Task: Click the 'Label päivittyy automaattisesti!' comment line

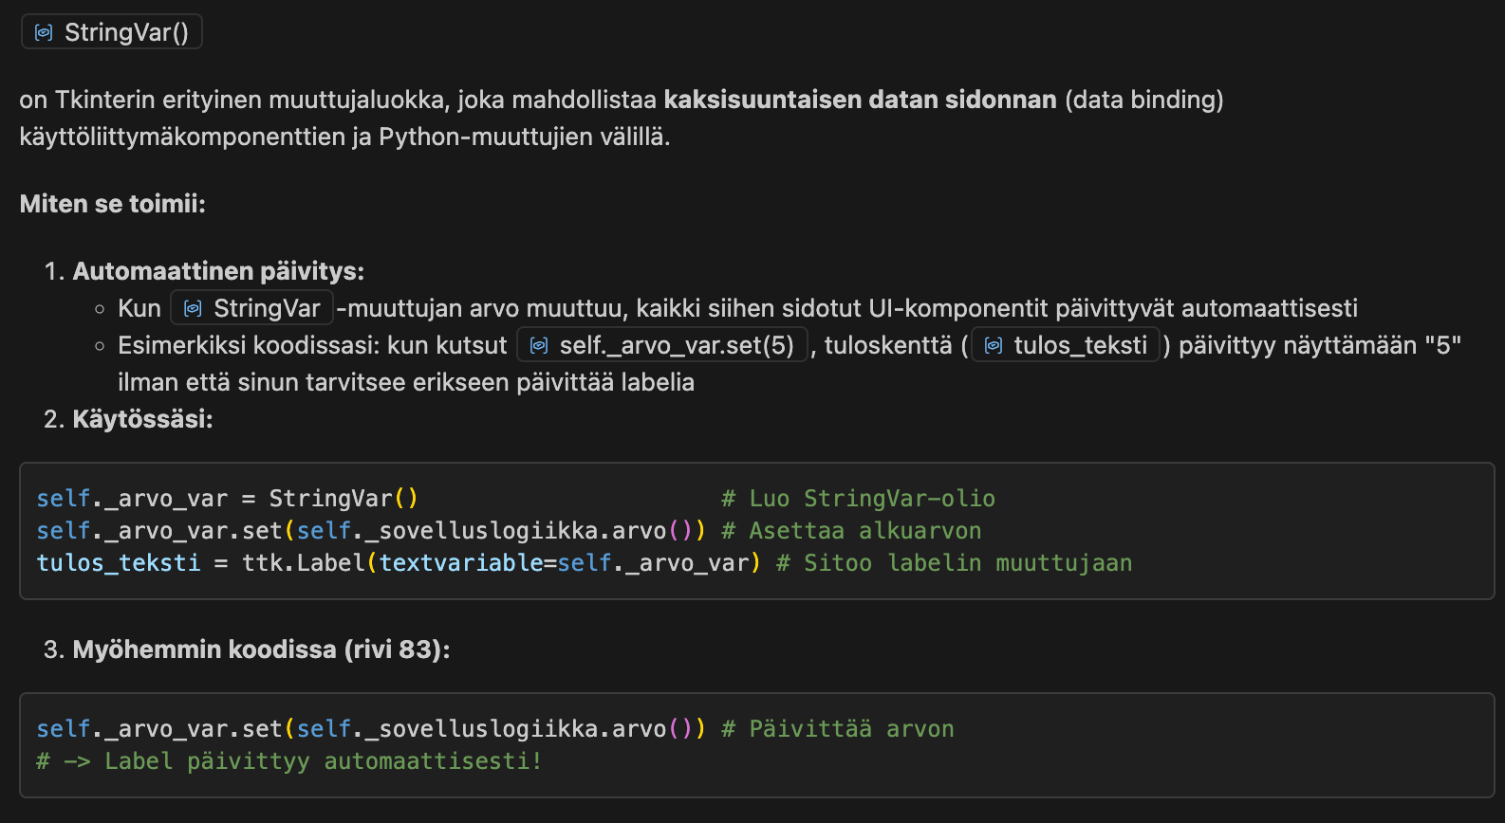Action: coord(323,761)
